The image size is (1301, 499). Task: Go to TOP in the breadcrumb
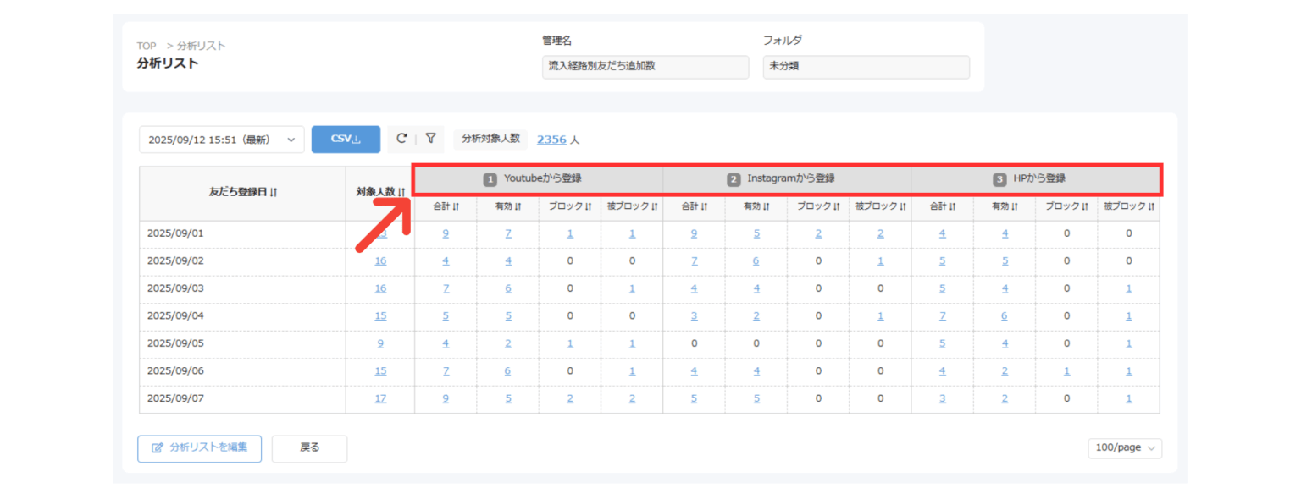147,46
